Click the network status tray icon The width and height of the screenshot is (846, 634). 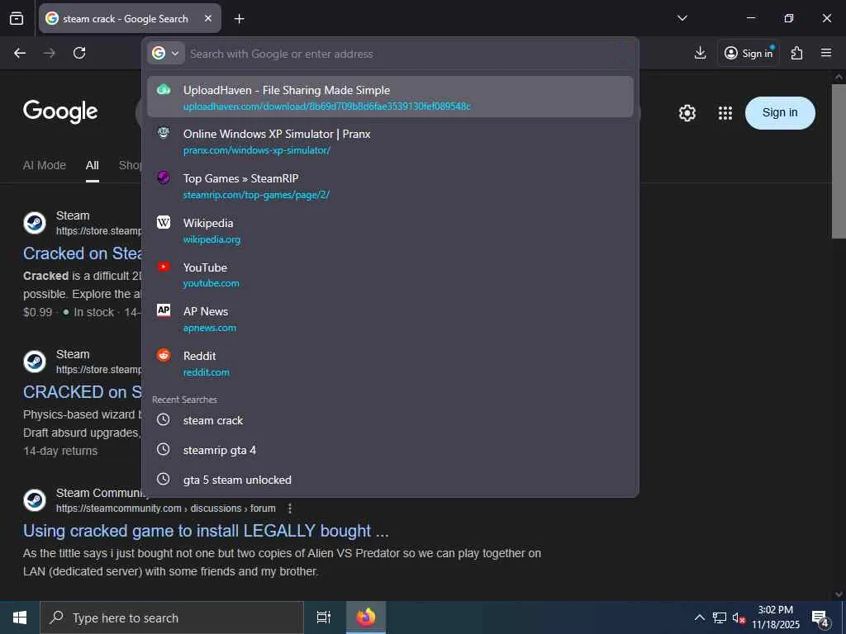720,617
